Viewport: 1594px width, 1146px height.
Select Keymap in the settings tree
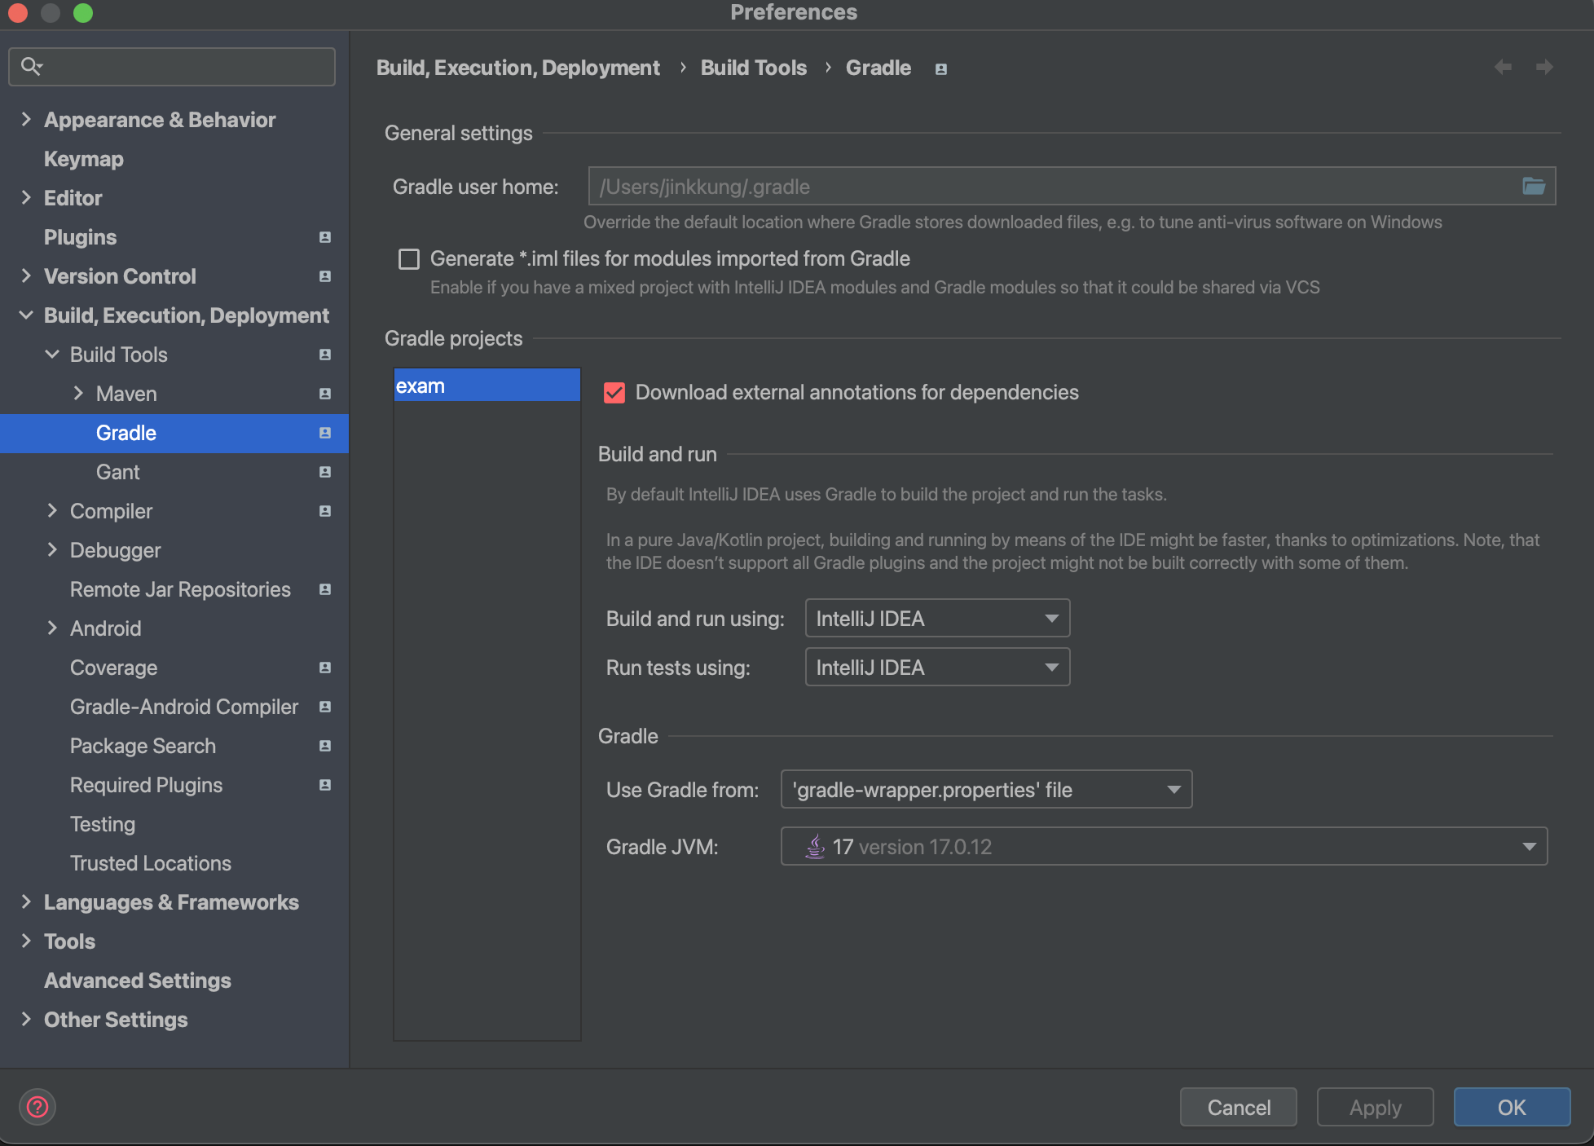tap(84, 159)
